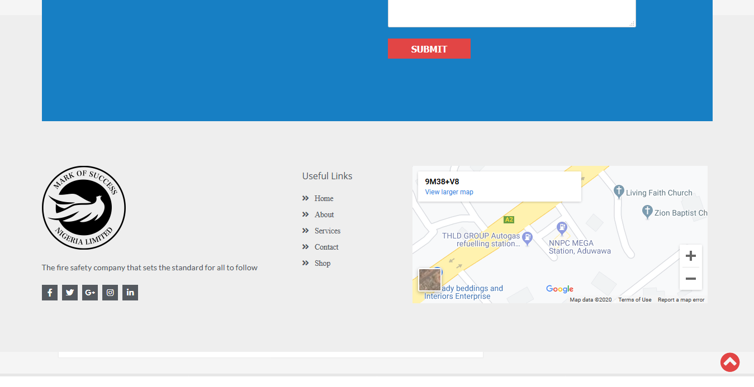Open the map's Terms of Use
754x387 pixels.
pyautogui.click(x=634, y=299)
